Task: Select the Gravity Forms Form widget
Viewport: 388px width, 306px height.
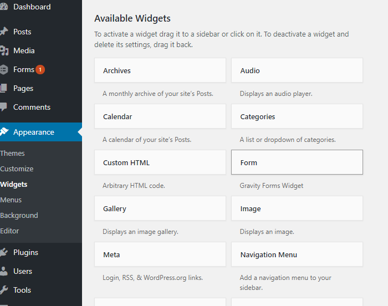Action: 297,163
